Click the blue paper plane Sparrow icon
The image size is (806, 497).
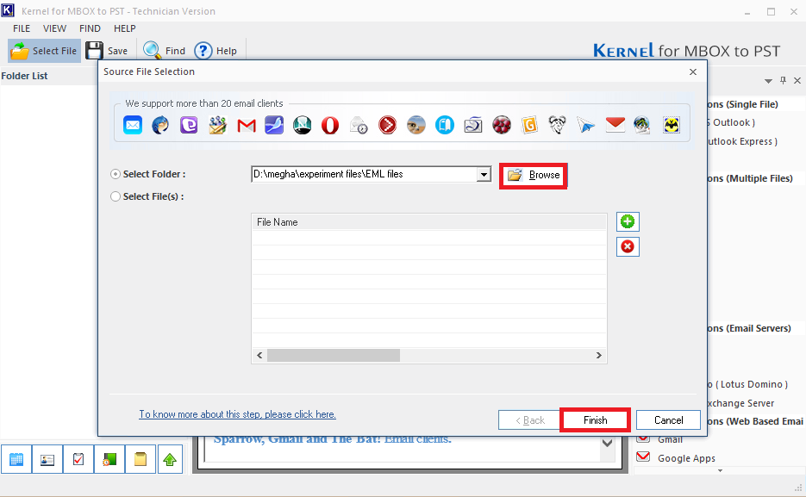point(585,125)
